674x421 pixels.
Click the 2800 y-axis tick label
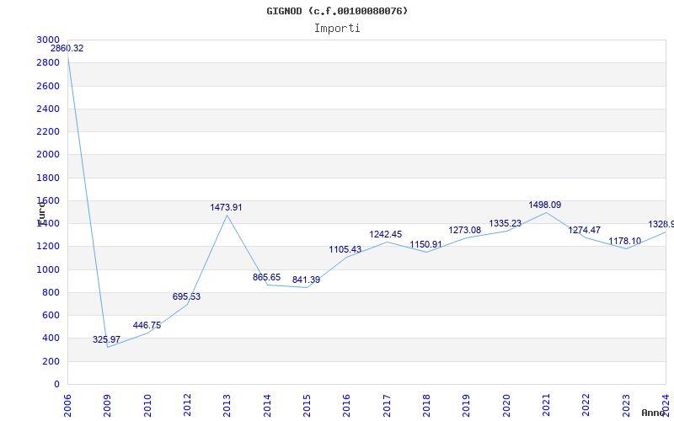pos(48,62)
